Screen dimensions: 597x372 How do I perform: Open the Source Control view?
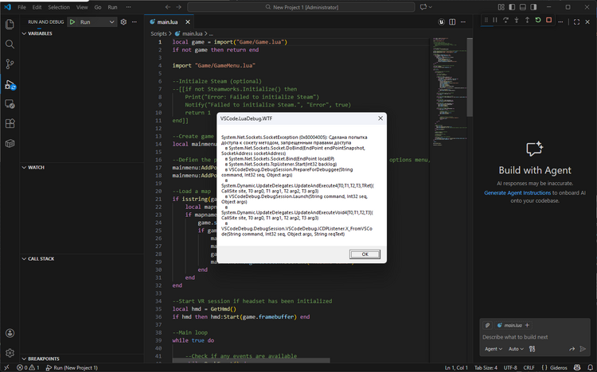(x=10, y=64)
